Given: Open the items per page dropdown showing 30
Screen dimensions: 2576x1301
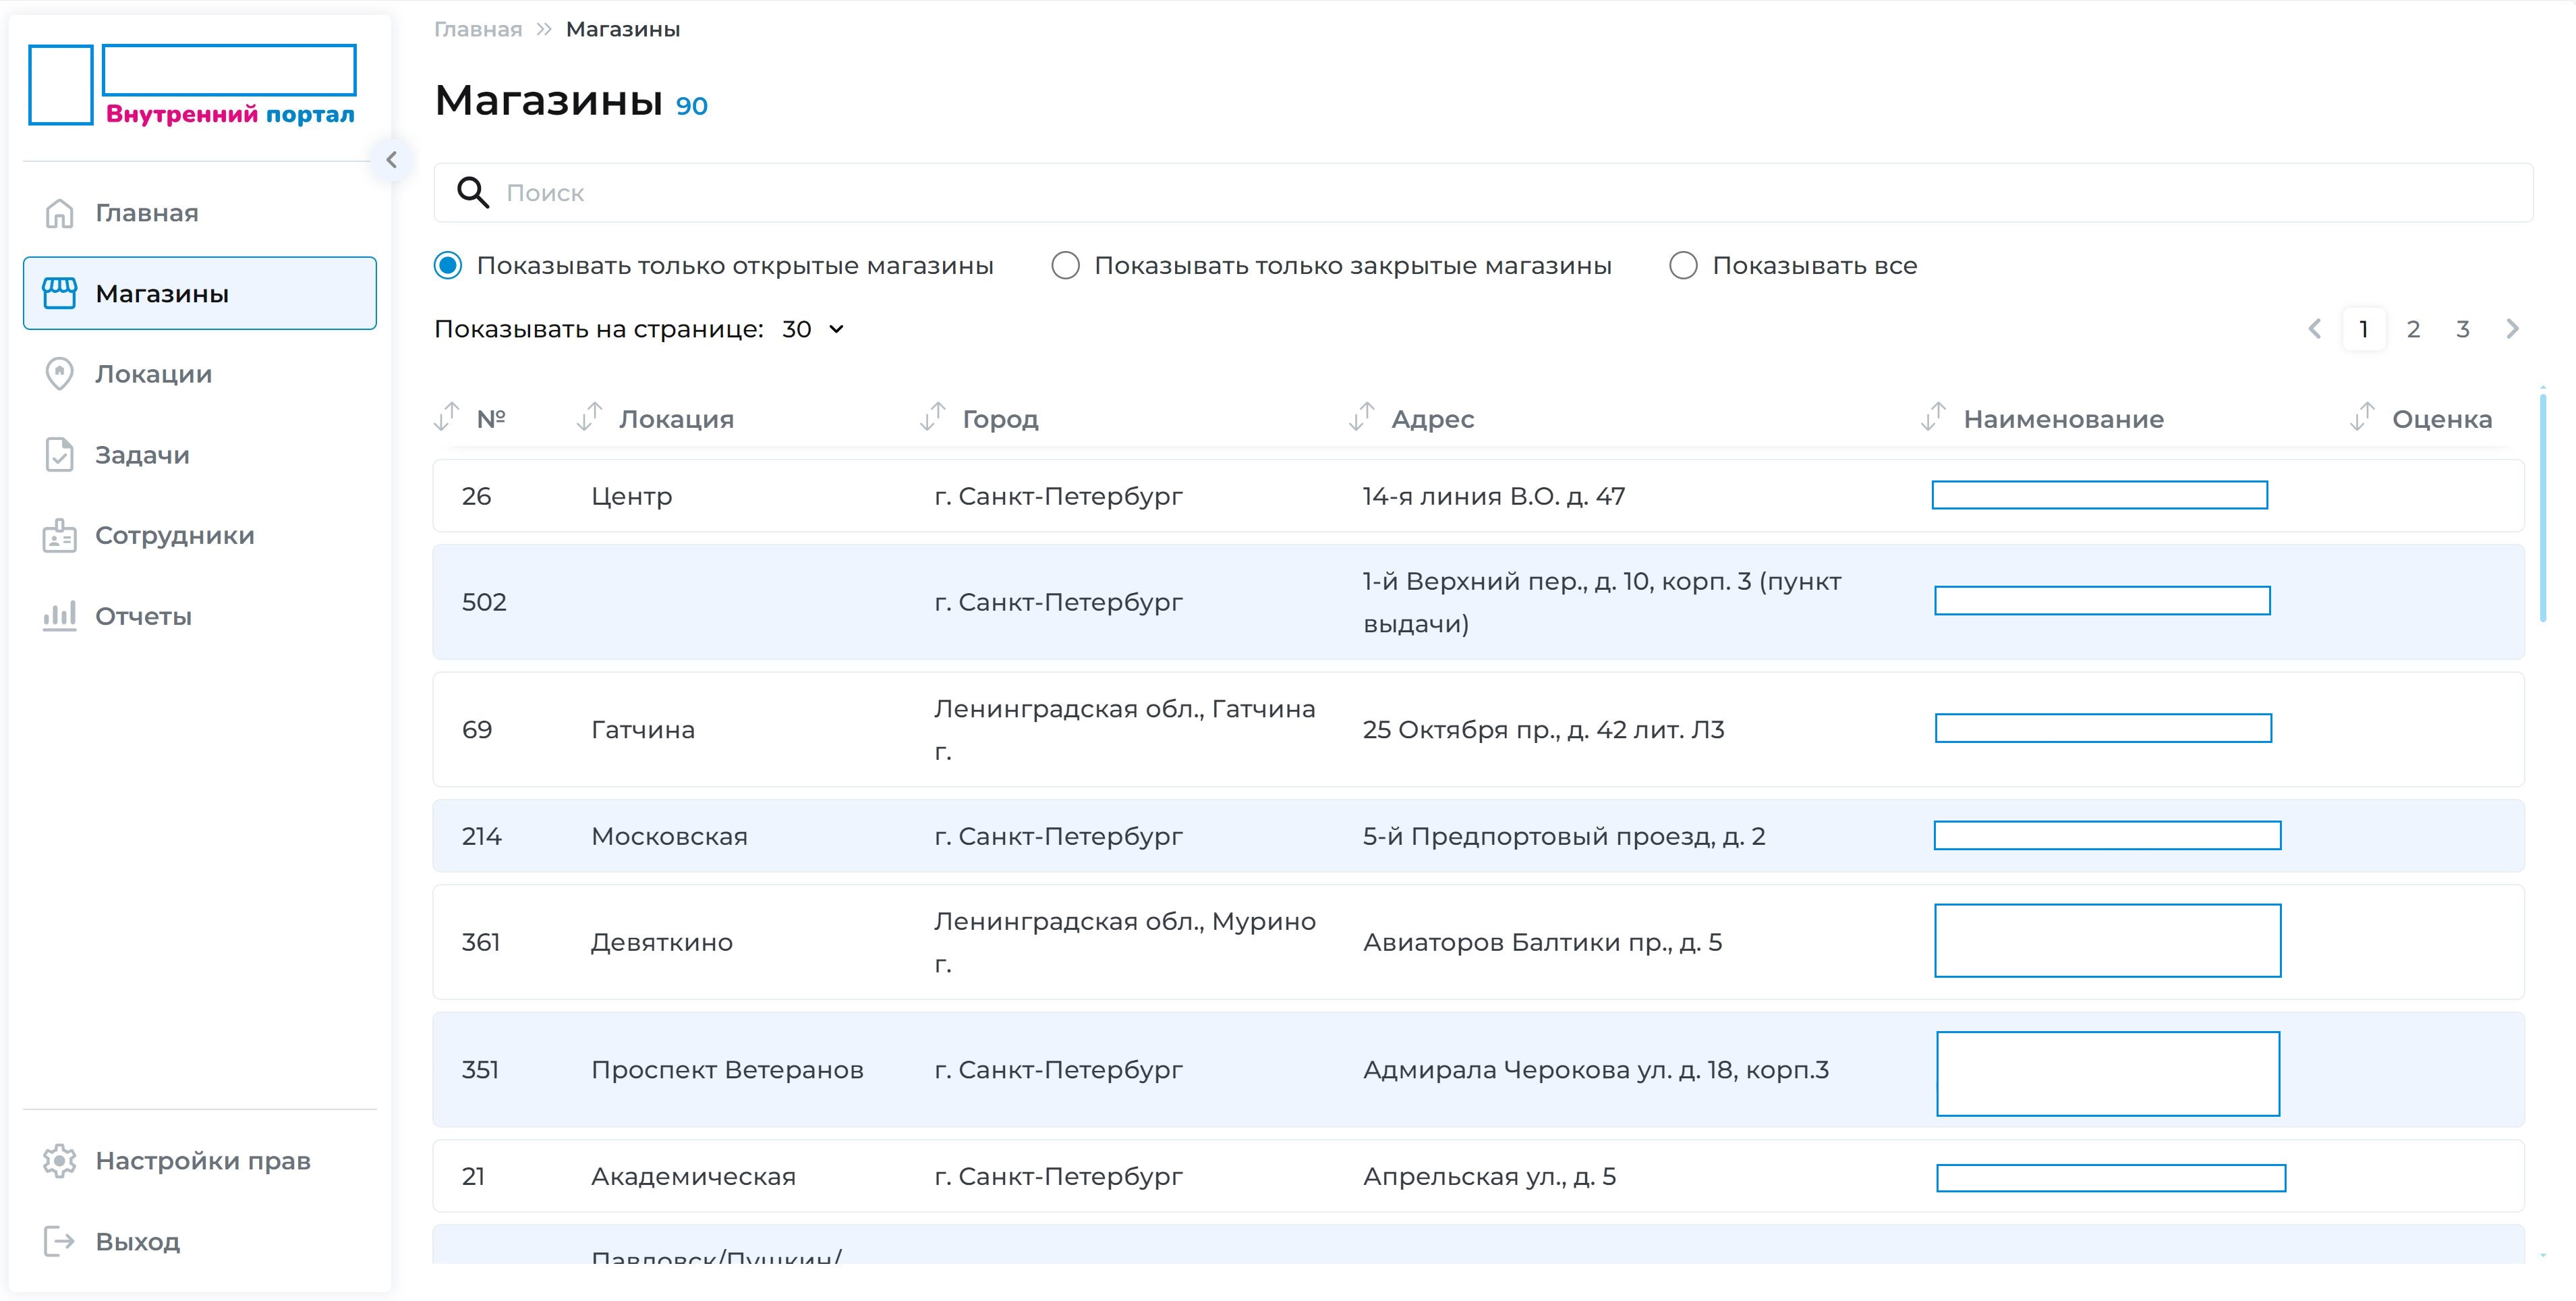Looking at the screenshot, I should pos(814,329).
